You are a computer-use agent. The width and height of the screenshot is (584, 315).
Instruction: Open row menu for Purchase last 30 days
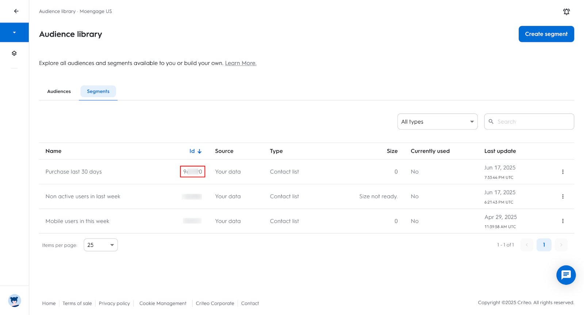coord(562,172)
